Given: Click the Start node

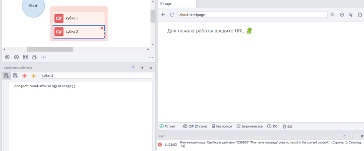Looking at the screenshot, I should click(33, 6).
